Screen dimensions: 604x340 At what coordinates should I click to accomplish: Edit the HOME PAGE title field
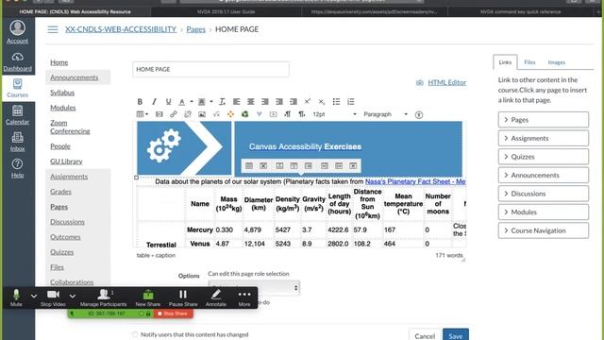point(210,69)
